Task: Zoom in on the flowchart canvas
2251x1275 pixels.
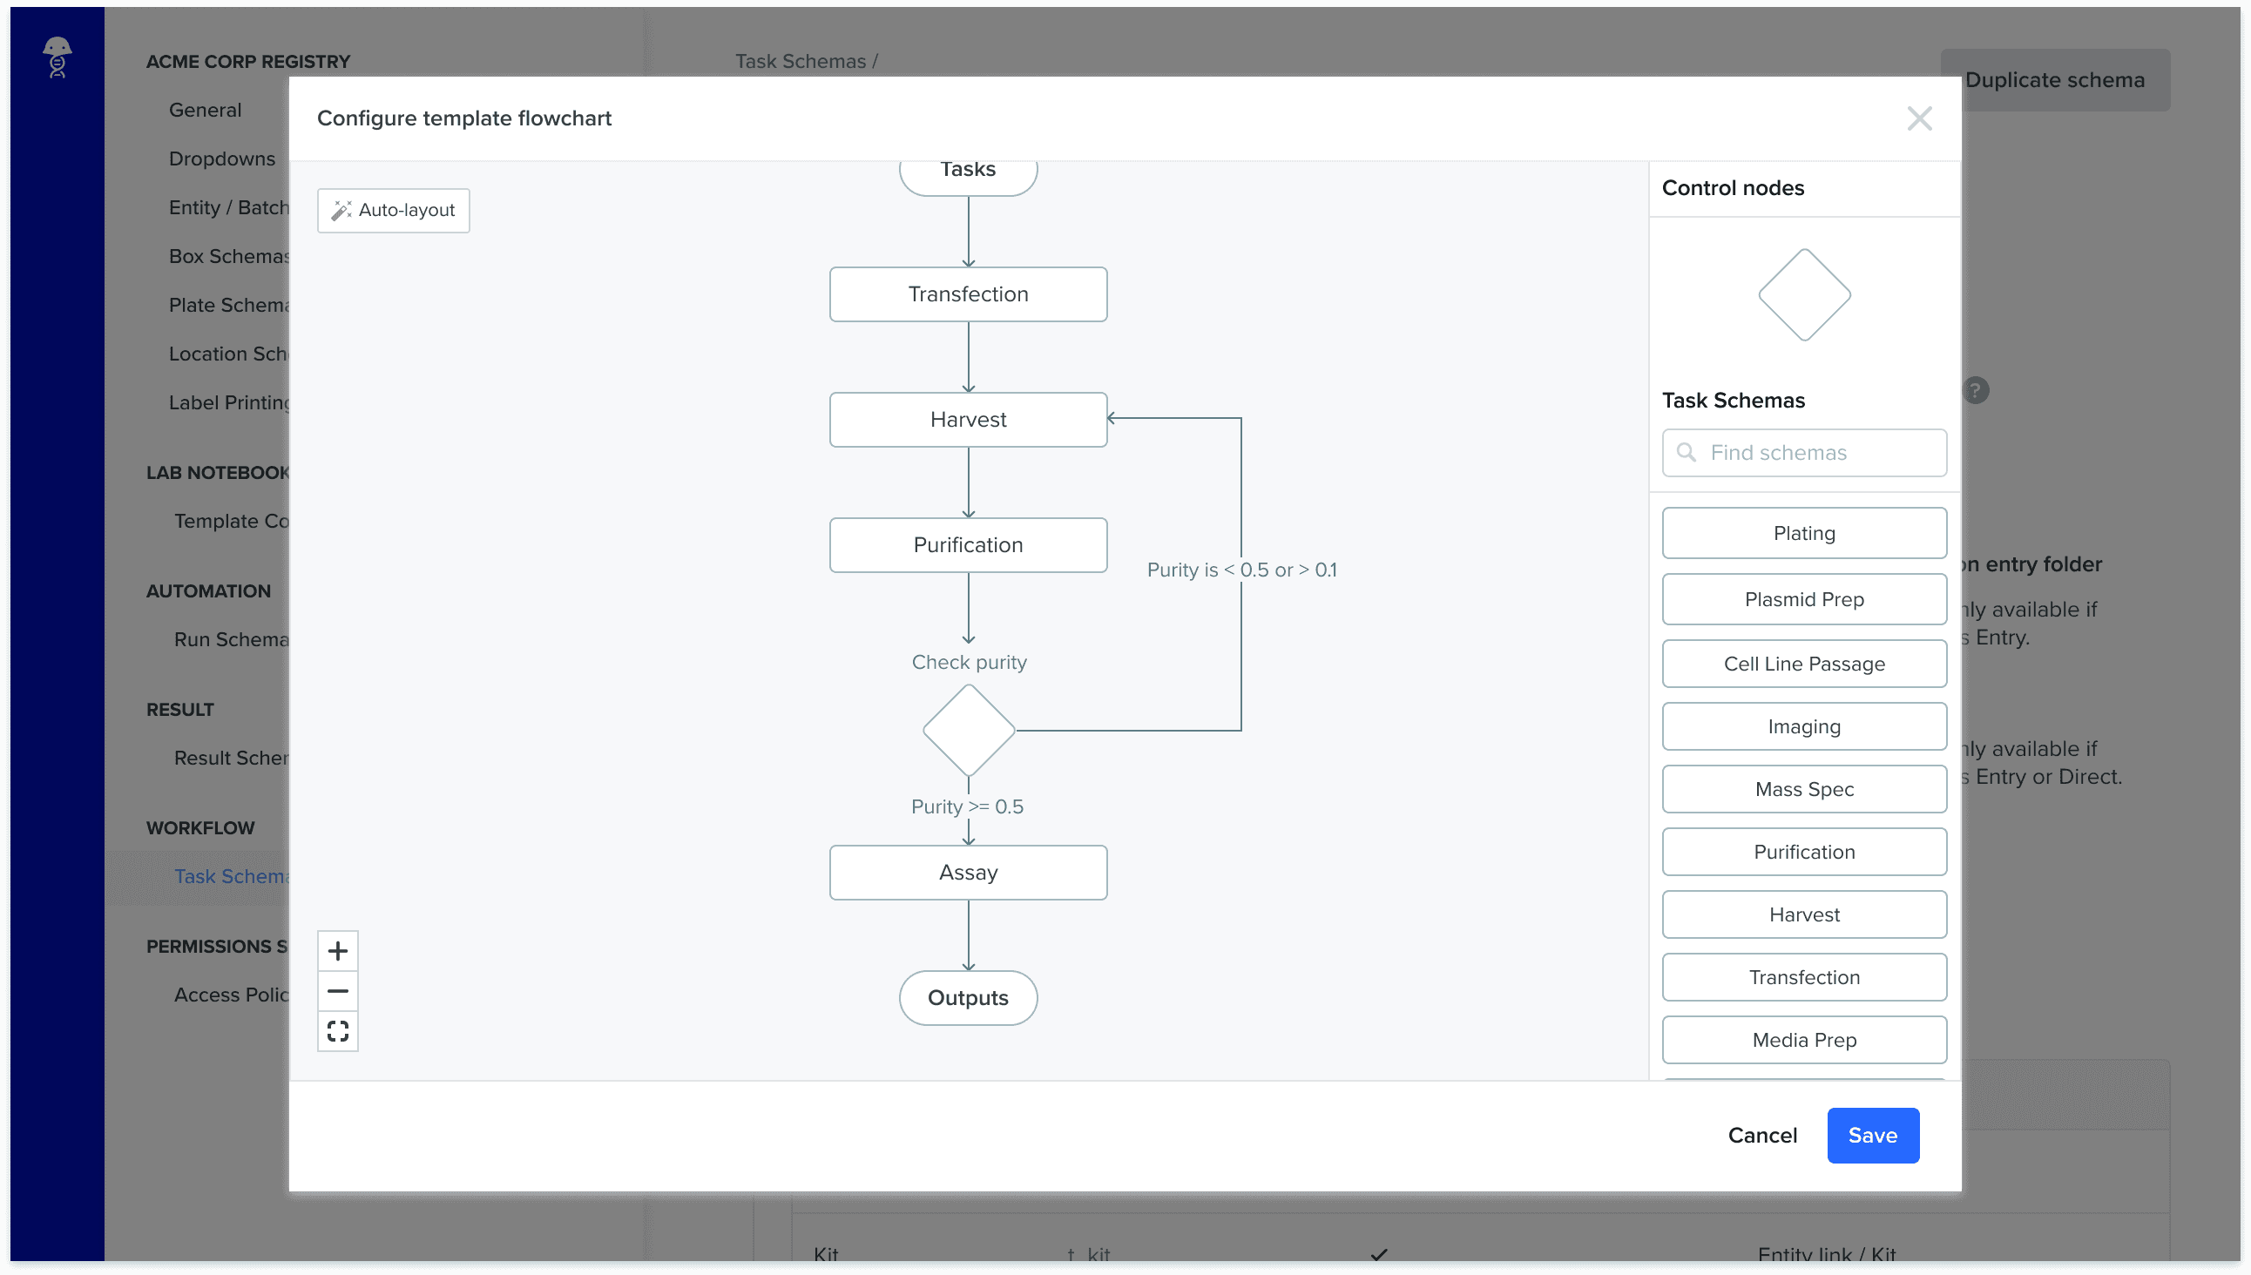Action: click(x=337, y=951)
